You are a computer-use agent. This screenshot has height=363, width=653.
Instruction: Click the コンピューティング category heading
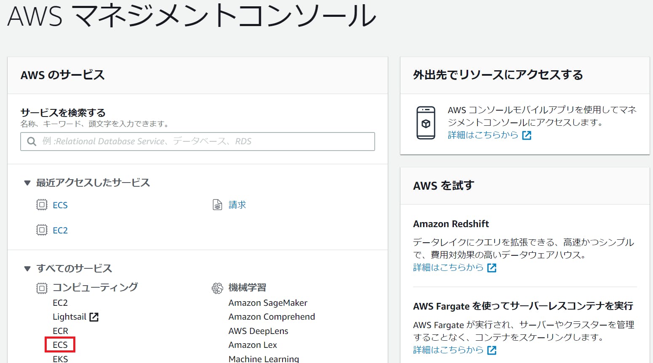(x=95, y=287)
